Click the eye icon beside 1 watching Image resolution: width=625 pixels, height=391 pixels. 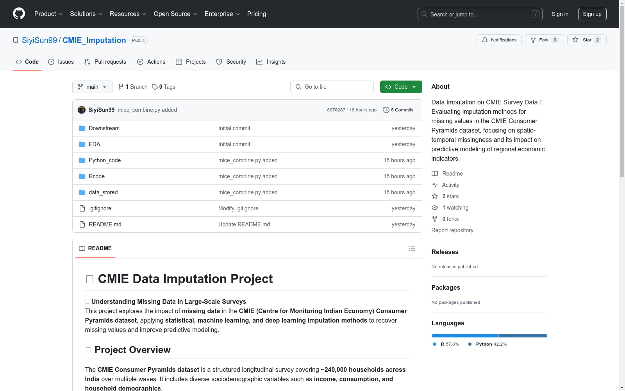(435, 208)
